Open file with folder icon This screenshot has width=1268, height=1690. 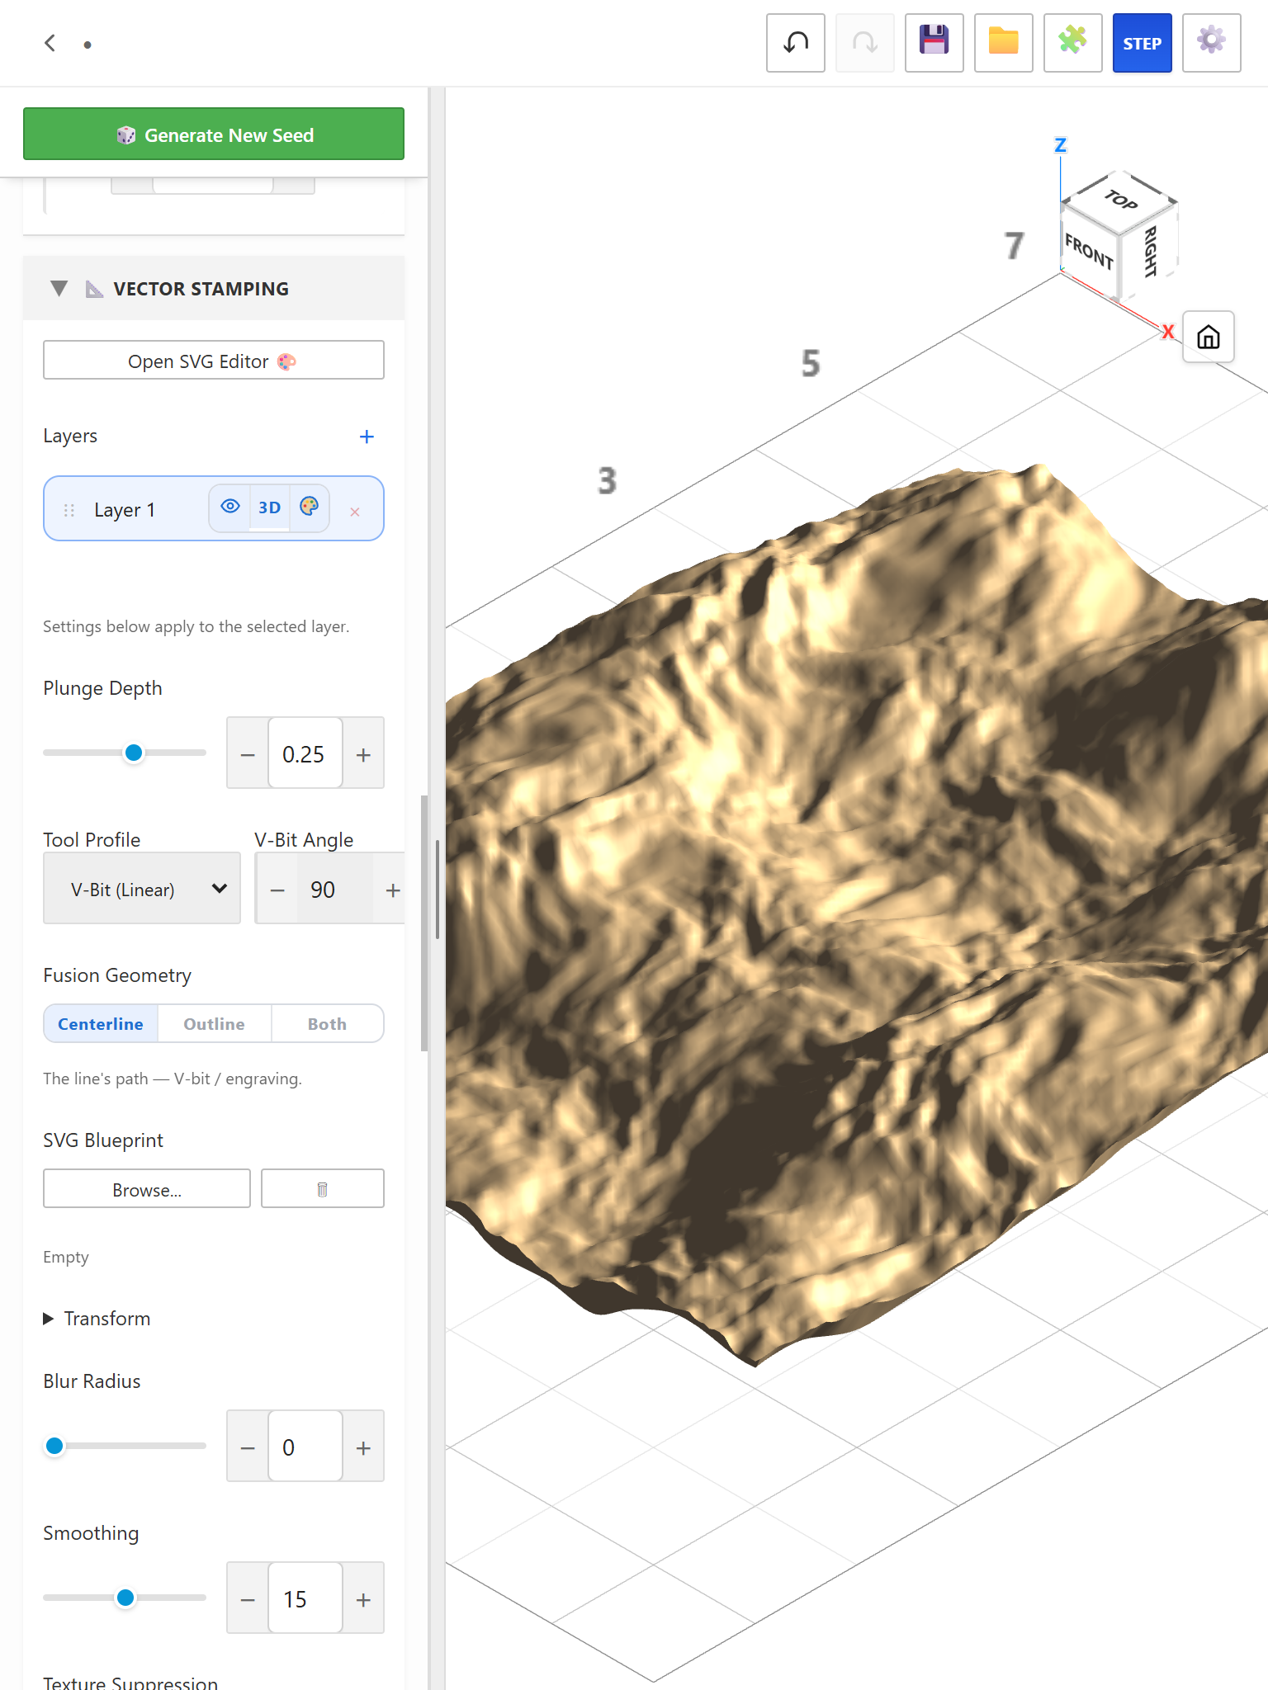click(x=1003, y=43)
